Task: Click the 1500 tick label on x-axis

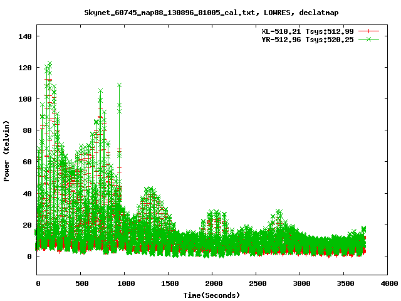Action: click(x=170, y=283)
